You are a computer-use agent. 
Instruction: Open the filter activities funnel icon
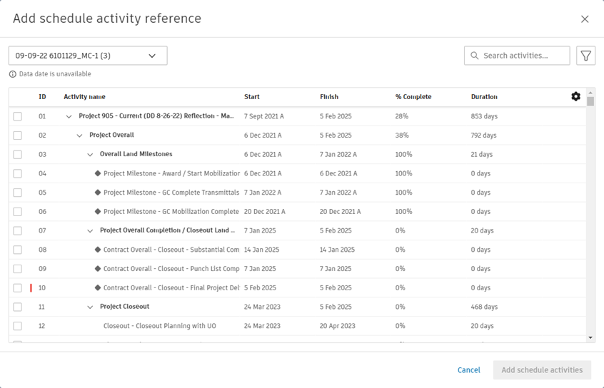click(x=585, y=56)
